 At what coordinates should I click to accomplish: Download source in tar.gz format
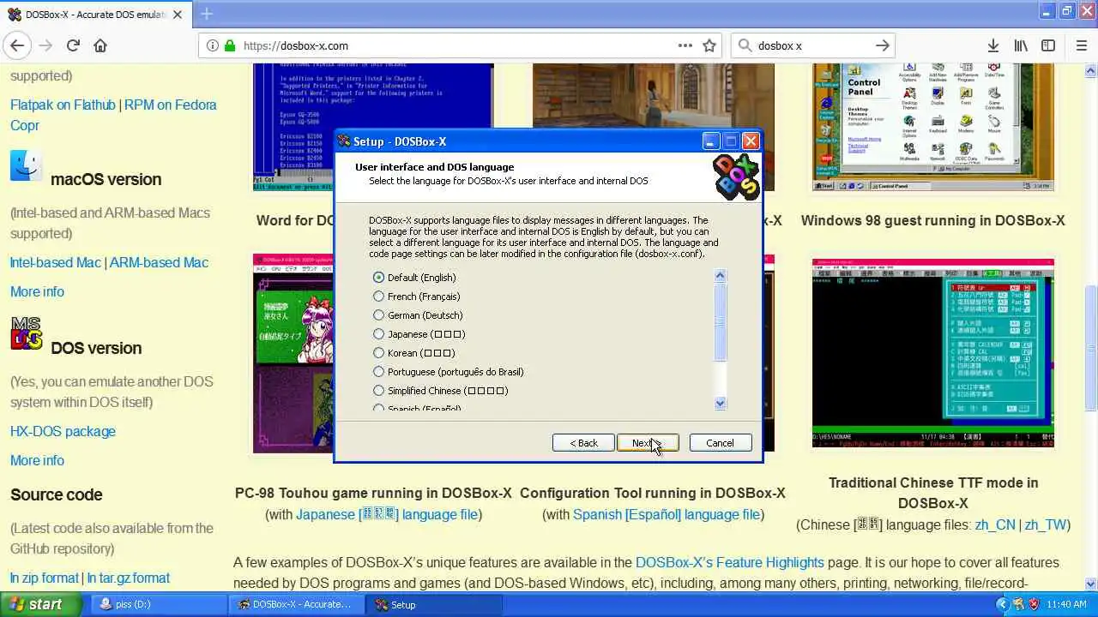click(129, 578)
